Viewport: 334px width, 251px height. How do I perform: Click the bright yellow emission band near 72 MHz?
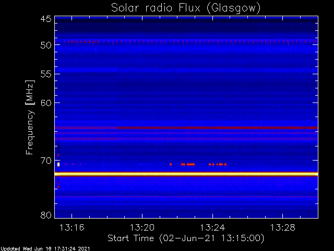(186, 174)
